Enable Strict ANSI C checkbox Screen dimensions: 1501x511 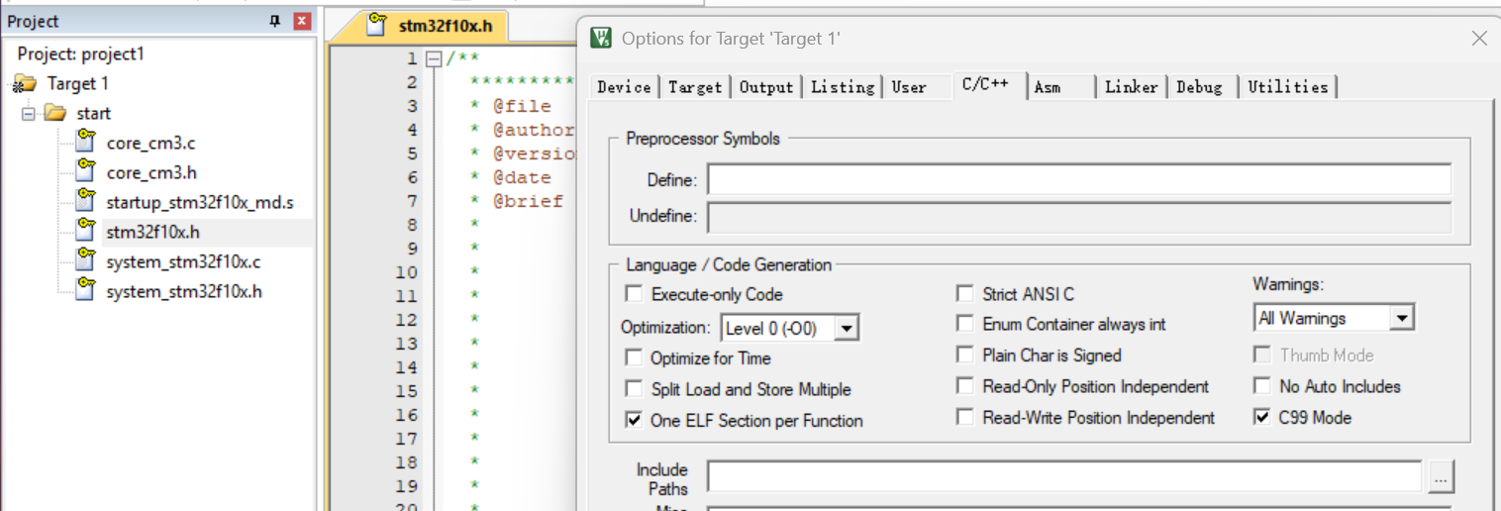964,293
